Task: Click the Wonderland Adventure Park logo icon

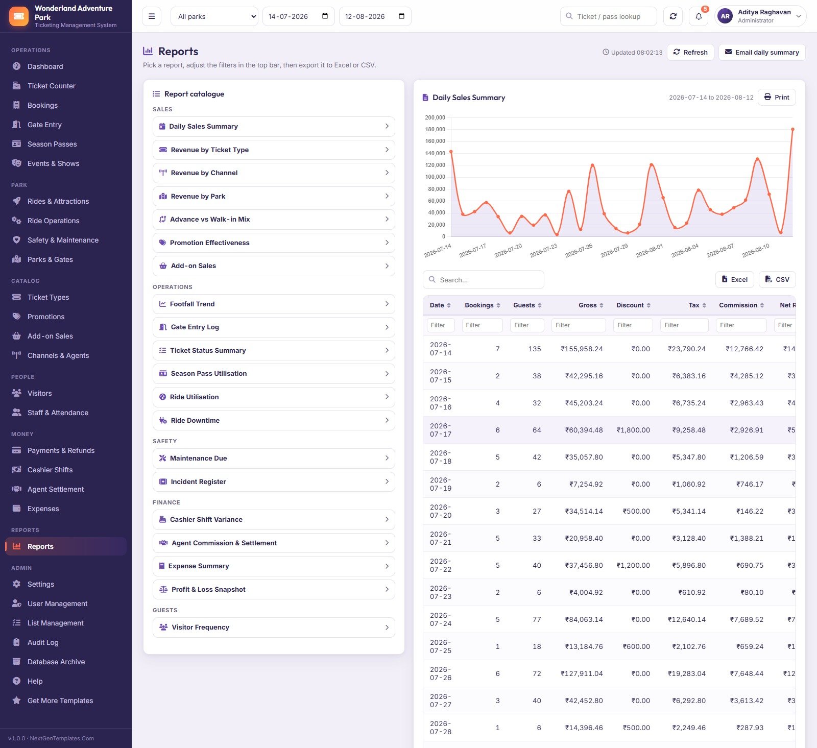Action: coord(19,16)
